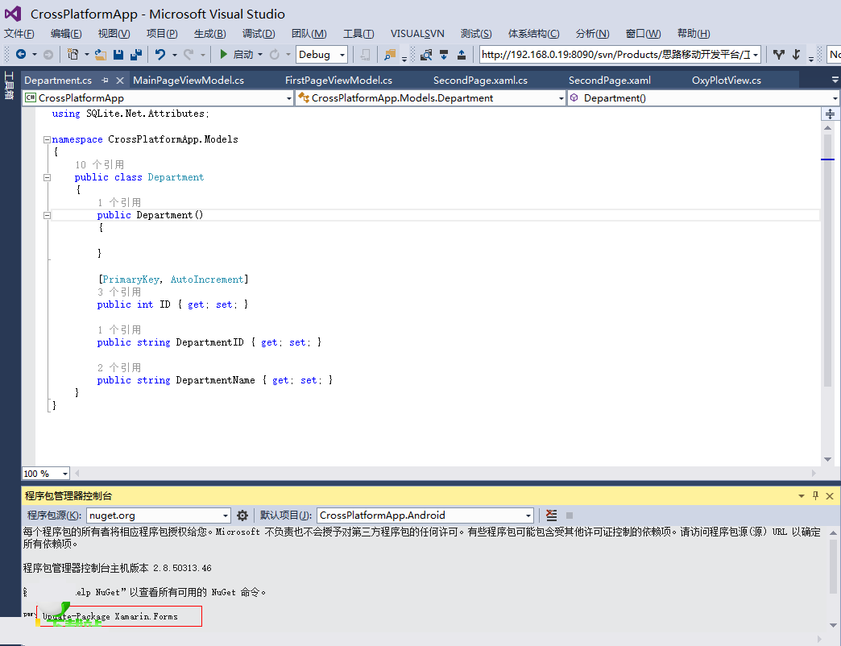Open the nuget.org package source dropdown
This screenshot has height=646, width=841.
226,516
